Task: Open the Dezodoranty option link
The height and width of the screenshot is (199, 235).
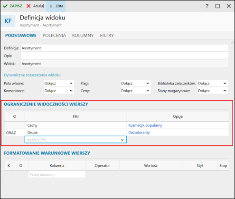Action: click(x=139, y=133)
